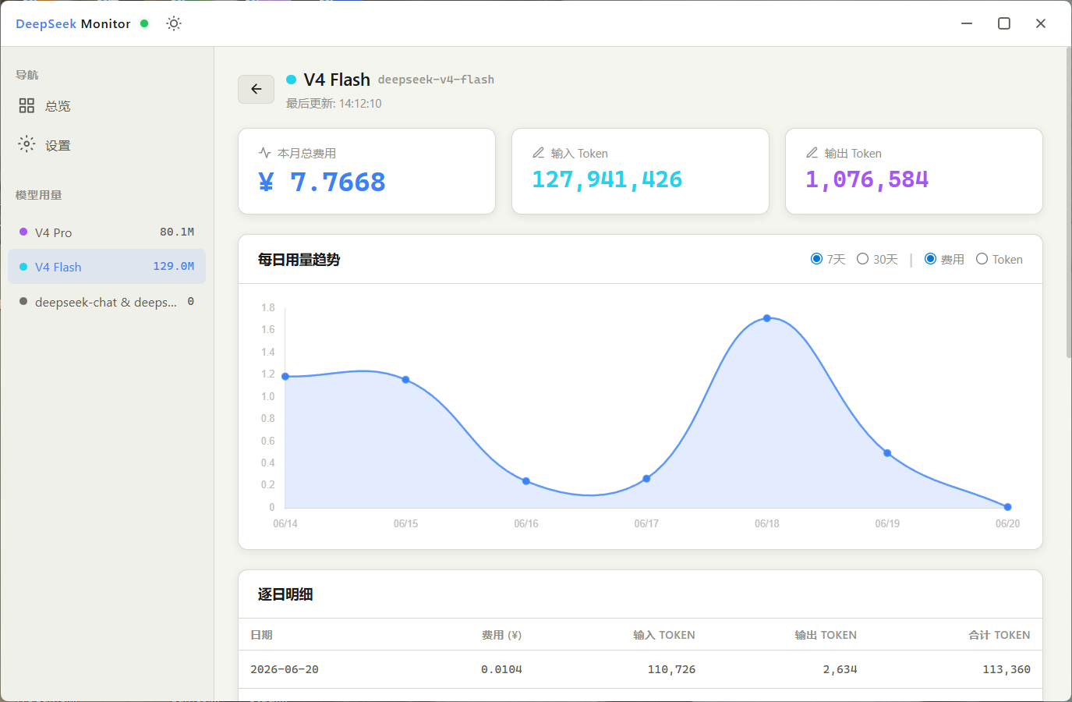Click the cyan dot beside V4 Flash title
Screen dimensions: 1072x702
pyautogui.click(x=292, y=80)
